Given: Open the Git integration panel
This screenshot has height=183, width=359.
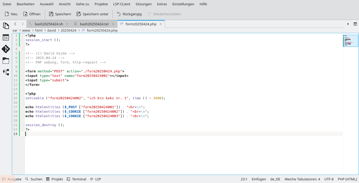Looking at the screenshot, I should coord(6,49).
